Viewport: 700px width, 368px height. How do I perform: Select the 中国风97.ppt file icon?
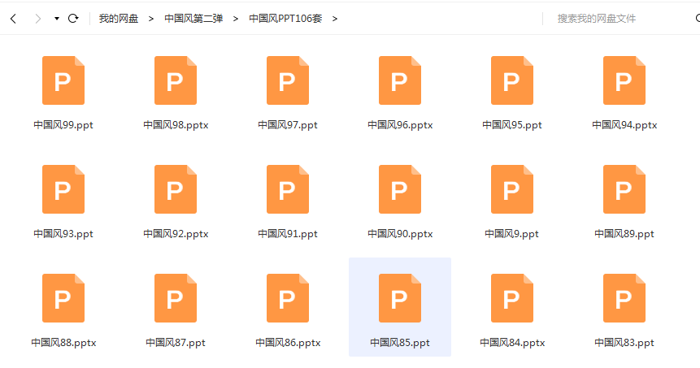pos(288,80)
